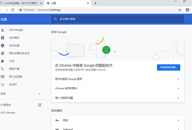This screenshot has height=130, width=192.
Task: Click the 开启同步功能 button
Action: click(x=169, y=67)
